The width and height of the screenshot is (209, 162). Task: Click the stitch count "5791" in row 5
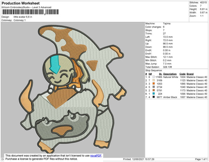pyautogui.click(x=160, y=90)
